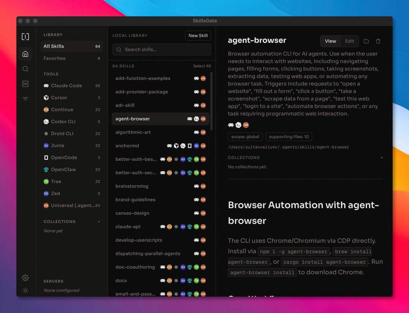409x313 pixels.
Task: Select agent-browser skill row
Action: tap(161, 119)
